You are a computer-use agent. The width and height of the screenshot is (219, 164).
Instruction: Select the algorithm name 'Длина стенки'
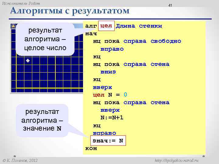139,26
